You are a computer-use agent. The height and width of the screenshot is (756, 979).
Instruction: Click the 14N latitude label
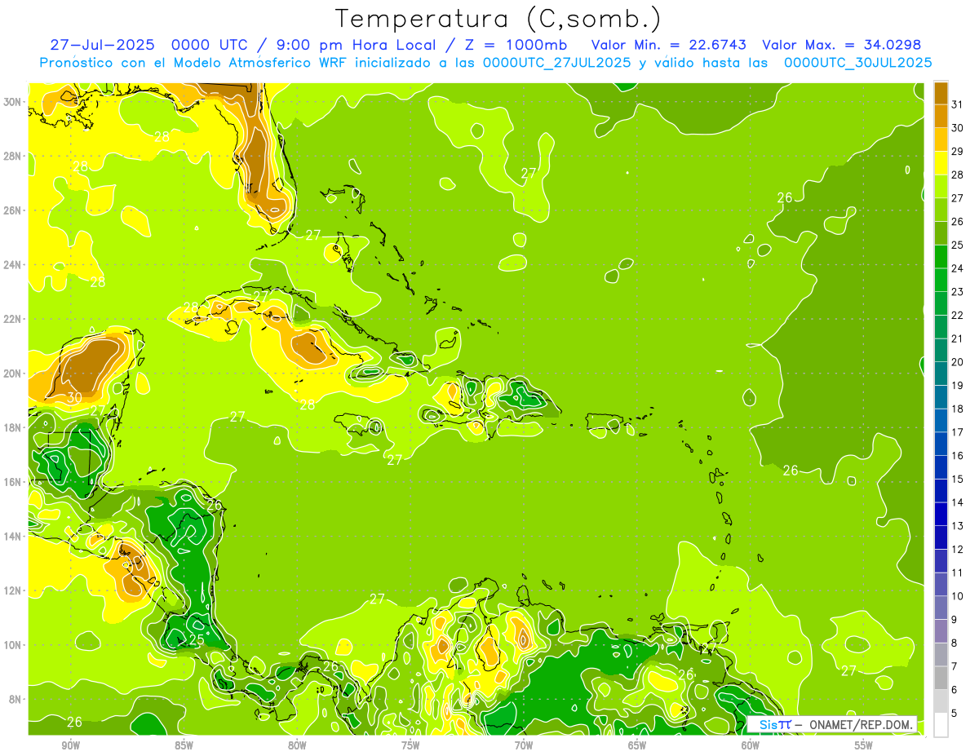[x=13, y=536]
